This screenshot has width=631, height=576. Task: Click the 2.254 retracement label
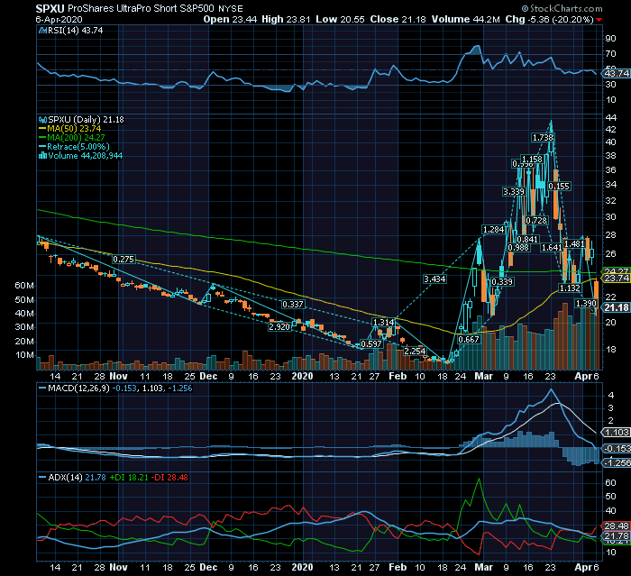(415, 351)
